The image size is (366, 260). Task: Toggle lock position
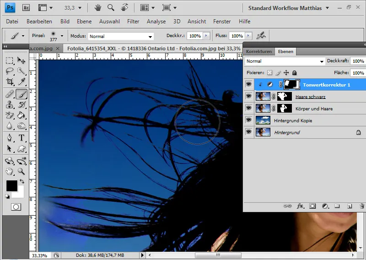[x=286, y=73]
